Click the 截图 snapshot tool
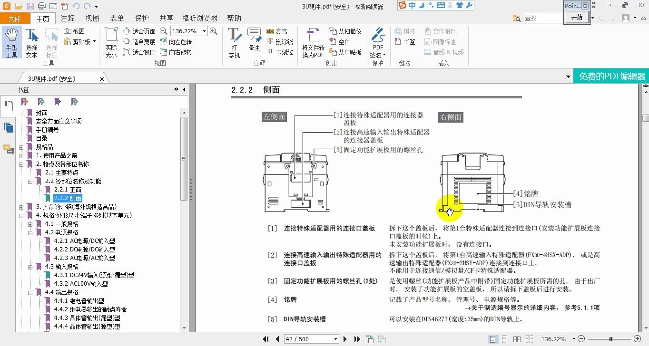649x346 pixels. (x=74, y=31)
